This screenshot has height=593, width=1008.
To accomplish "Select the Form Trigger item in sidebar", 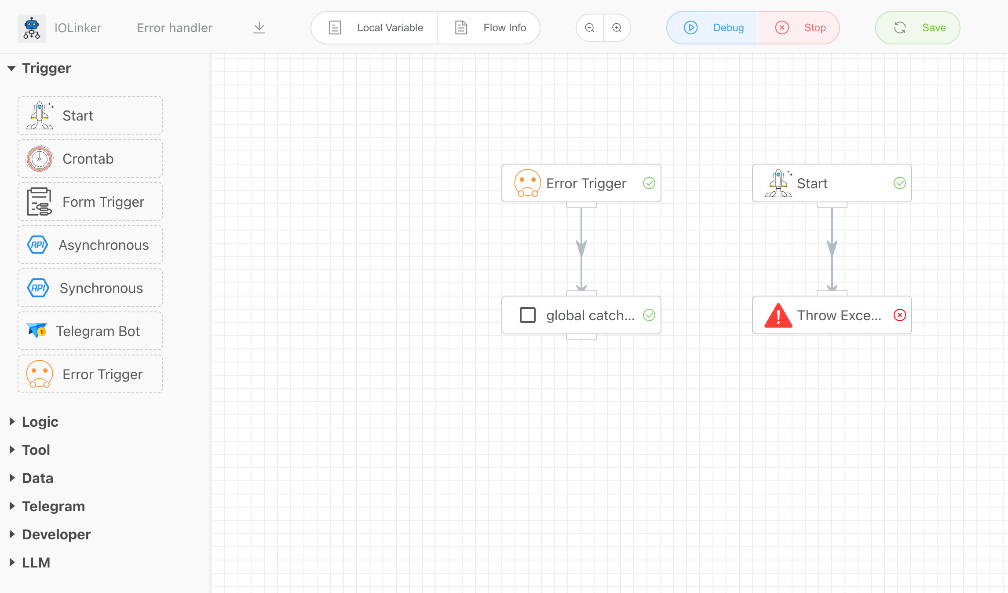I will click(x=90, y=202).
